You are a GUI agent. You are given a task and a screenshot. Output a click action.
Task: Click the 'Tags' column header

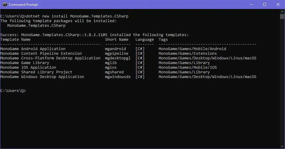(163, 40)
